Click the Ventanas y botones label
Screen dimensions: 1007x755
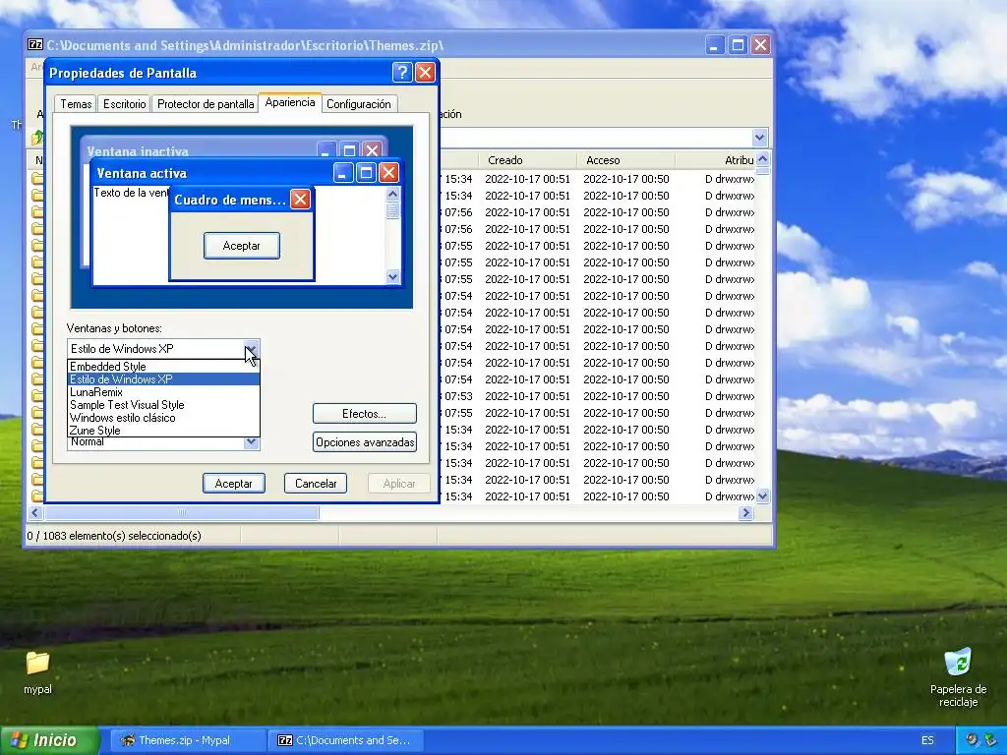pyautogui.click(x=114, y=328)
